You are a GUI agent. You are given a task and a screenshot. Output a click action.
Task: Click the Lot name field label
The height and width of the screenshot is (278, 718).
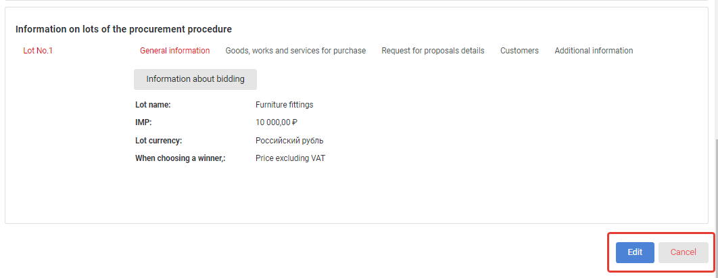tap(153, 105)
